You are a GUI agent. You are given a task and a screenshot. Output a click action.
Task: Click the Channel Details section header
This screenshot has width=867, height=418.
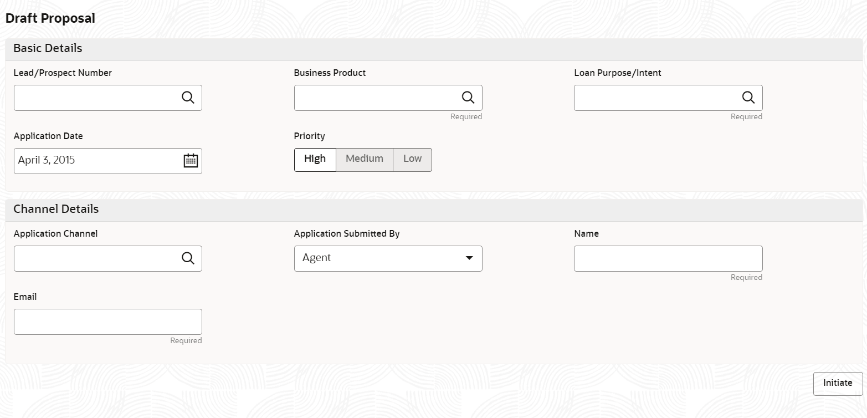point(56,210)
